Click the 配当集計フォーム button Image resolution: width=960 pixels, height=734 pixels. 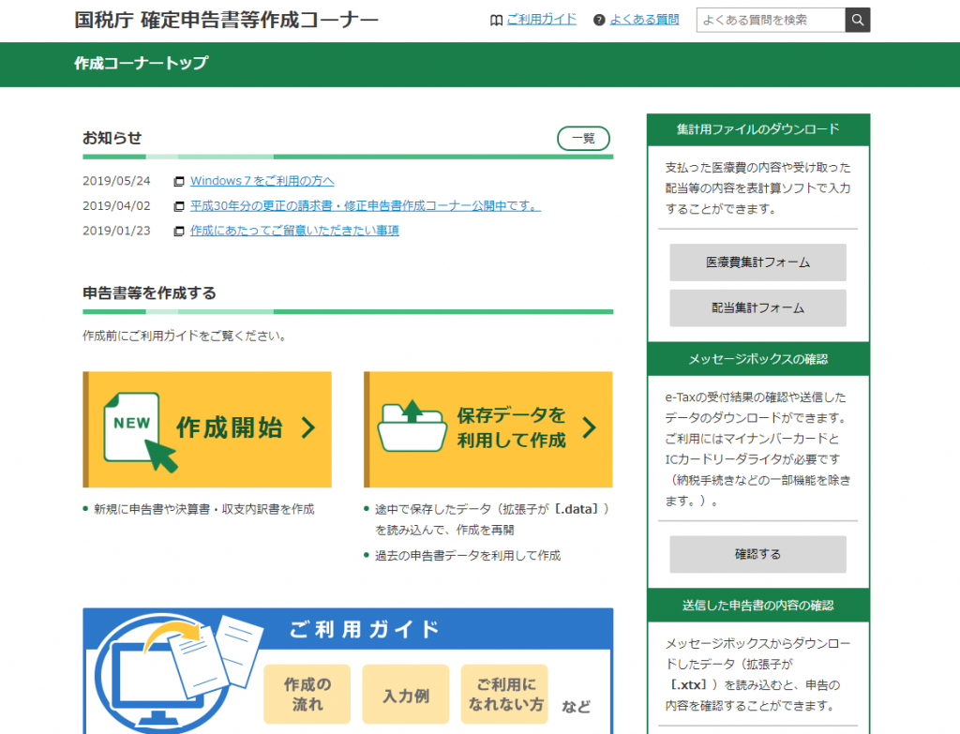[x=757, y=307]
